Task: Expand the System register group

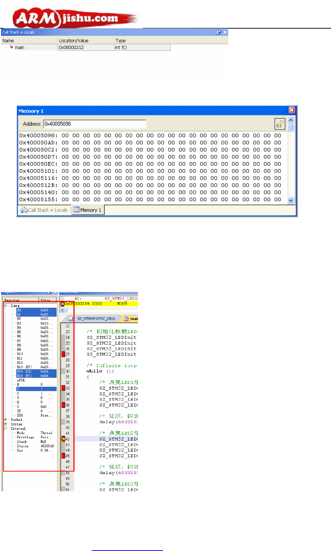Action: [x=6, y=424]
